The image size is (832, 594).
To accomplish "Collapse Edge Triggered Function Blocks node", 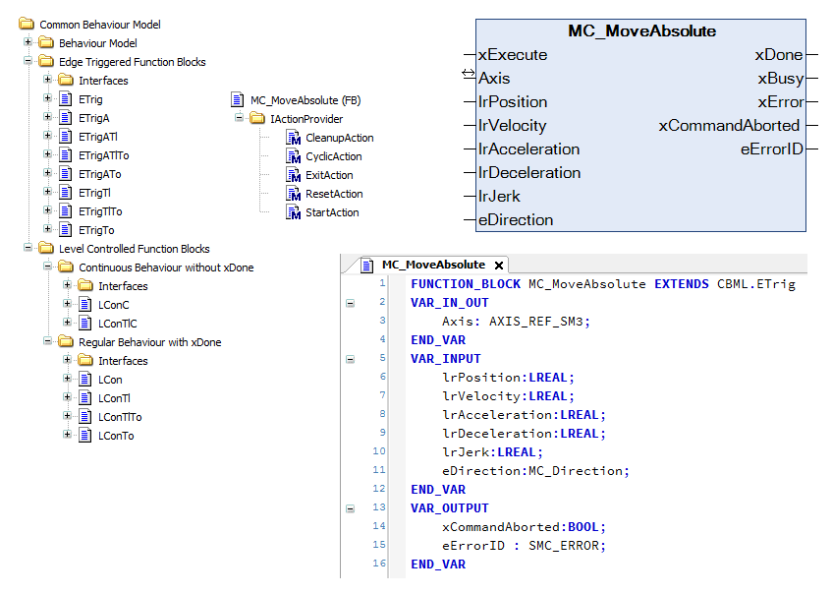I will click(28, 62).
